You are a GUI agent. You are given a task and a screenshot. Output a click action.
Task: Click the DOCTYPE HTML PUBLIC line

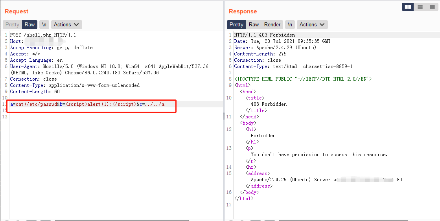303,79
